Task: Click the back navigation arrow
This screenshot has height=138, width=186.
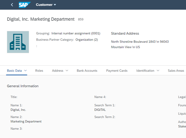Action: coord(12,5)
